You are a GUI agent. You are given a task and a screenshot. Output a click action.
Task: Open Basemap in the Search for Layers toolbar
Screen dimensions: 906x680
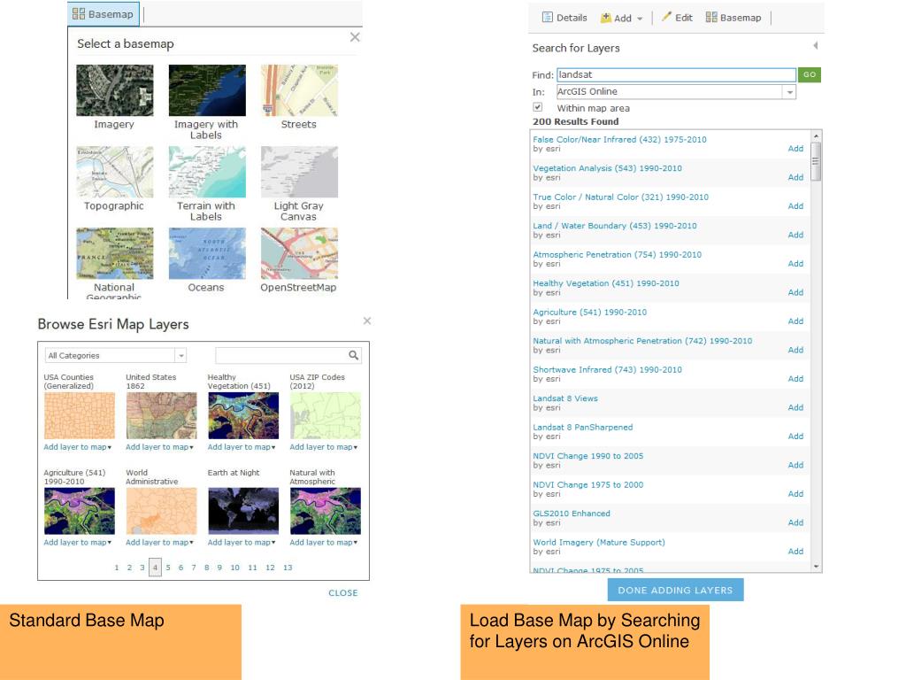pyautogui.click(x=733, y=18)
